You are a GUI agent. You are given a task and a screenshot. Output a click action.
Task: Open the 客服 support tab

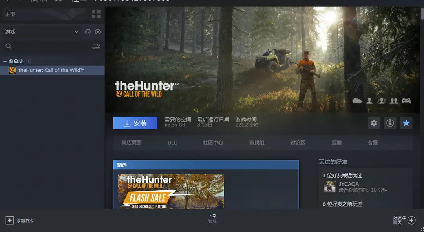[373, 143]
